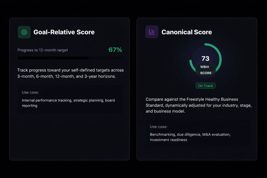Screen dimensions: 267x178
Task: Select the Goal-Relative Score heading
Action: 64,32
